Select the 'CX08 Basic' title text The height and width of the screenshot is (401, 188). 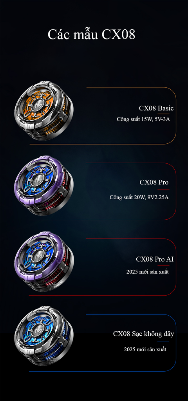156,108
